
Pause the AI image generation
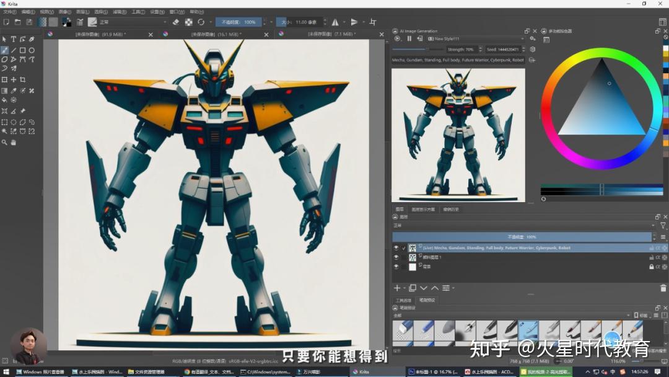409,38
